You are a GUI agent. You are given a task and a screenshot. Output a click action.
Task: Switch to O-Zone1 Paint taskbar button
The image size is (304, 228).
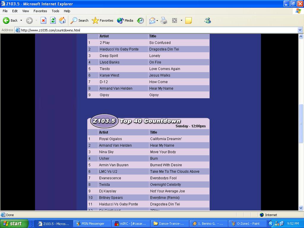pos(247,224)
